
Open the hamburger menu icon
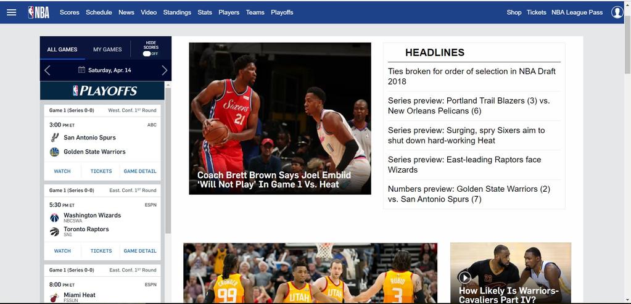coord(12,12)
